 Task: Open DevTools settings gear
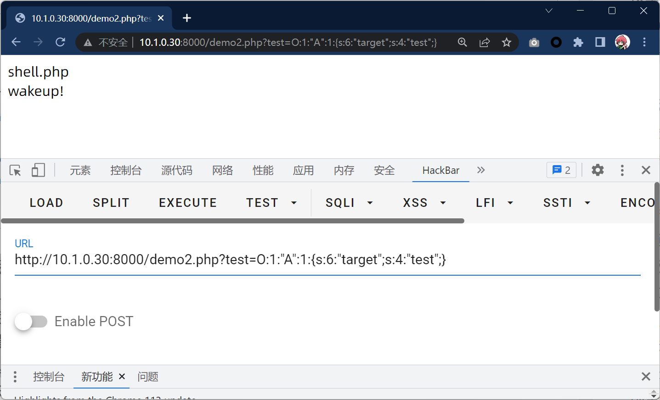[598, 170]
